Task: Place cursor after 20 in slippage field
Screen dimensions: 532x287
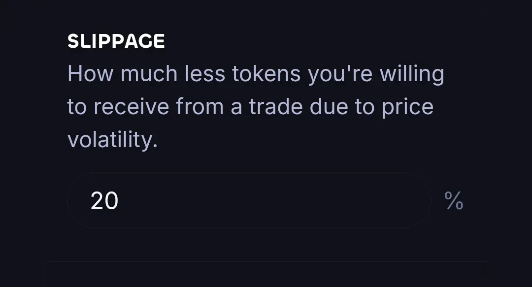Action: click(x=119, y=201)
